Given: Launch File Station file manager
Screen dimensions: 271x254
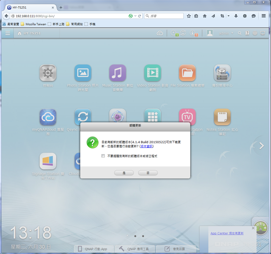Looking at the screenshot, I should [x=187, y=73].
